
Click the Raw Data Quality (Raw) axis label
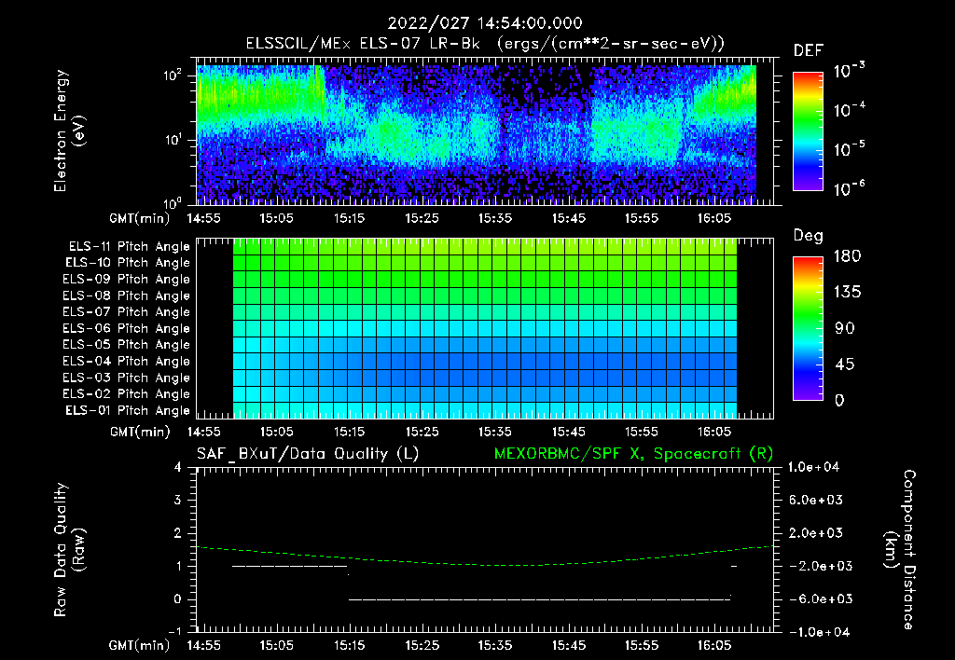pos(69,550)
